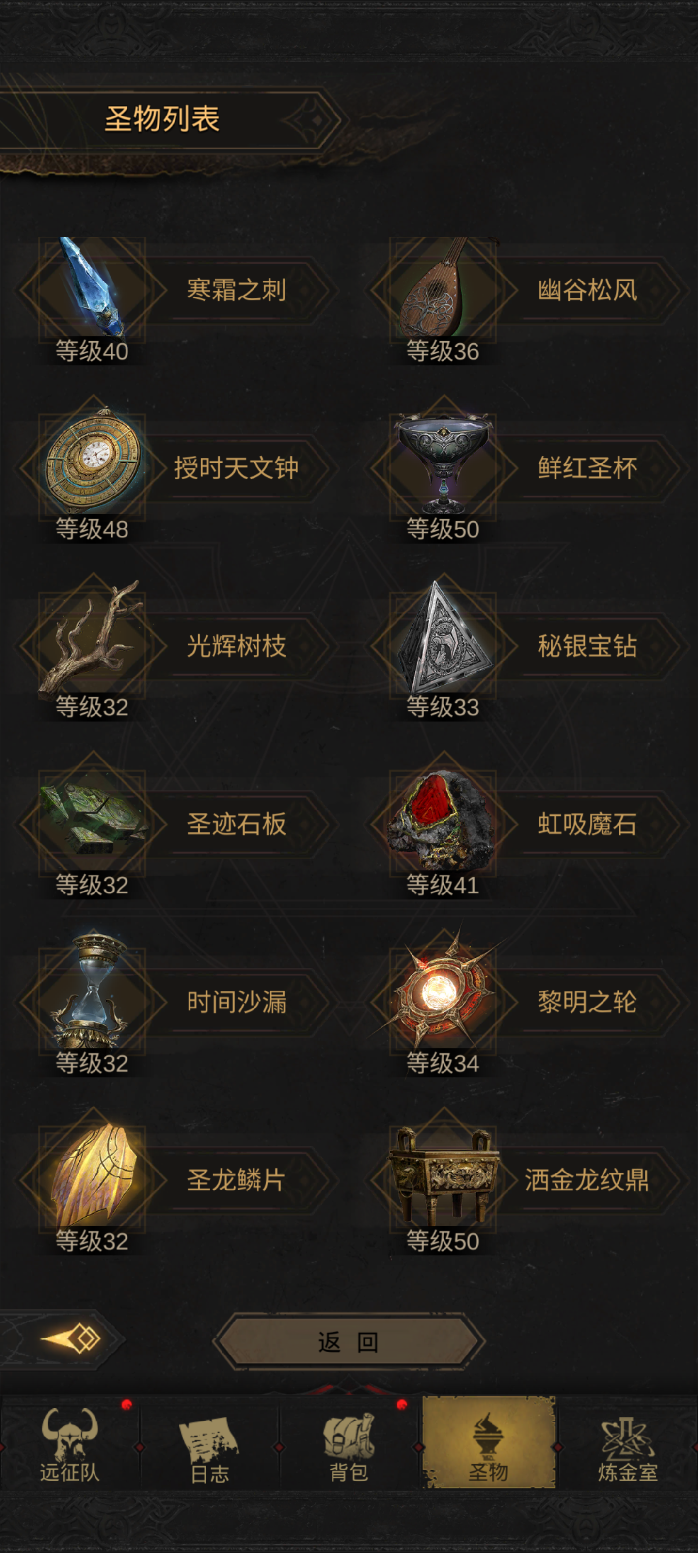This screenshot has height=1553, width=698.
Task: Click the 返回 back button
Action: pyautogui.click(x=349, y=1342)
